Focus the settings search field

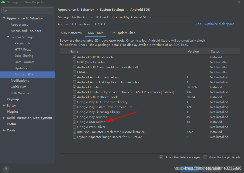[x=27, y=10]
